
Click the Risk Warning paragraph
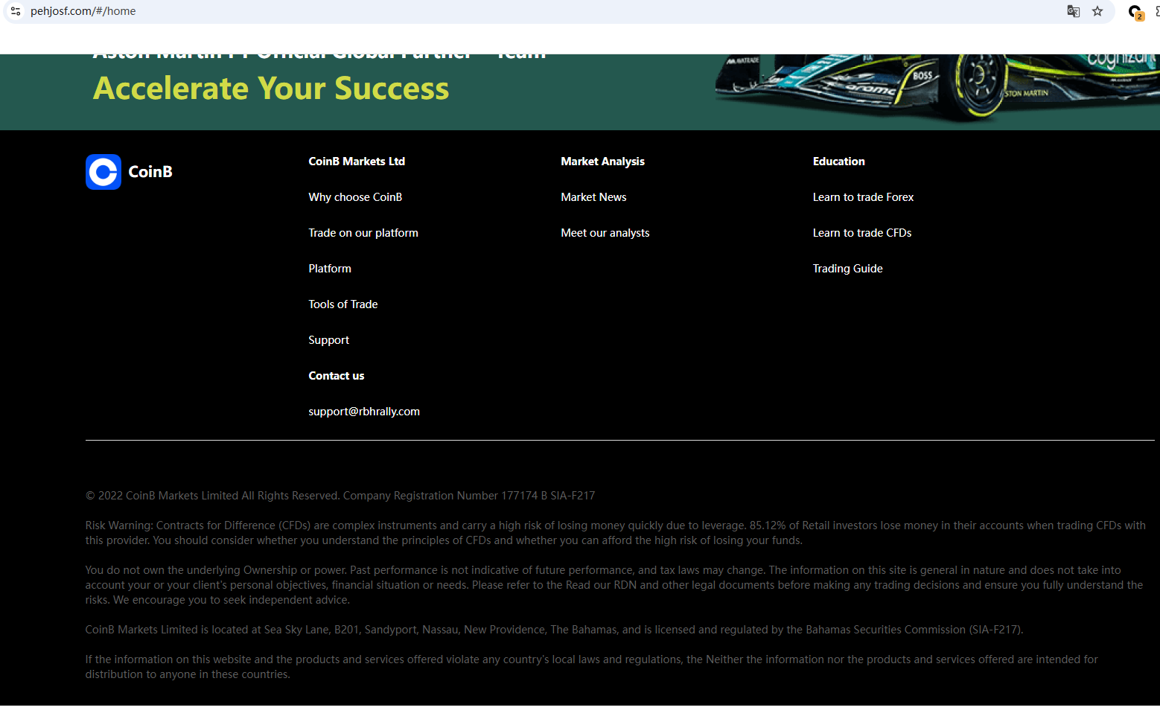[615, 533]
